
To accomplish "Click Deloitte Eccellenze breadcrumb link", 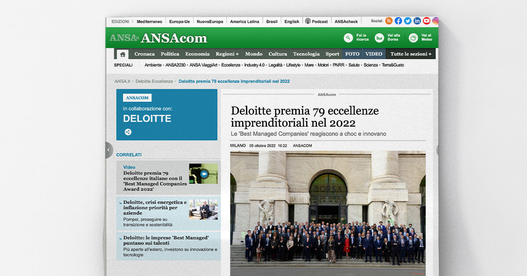I will pos(154,81).
